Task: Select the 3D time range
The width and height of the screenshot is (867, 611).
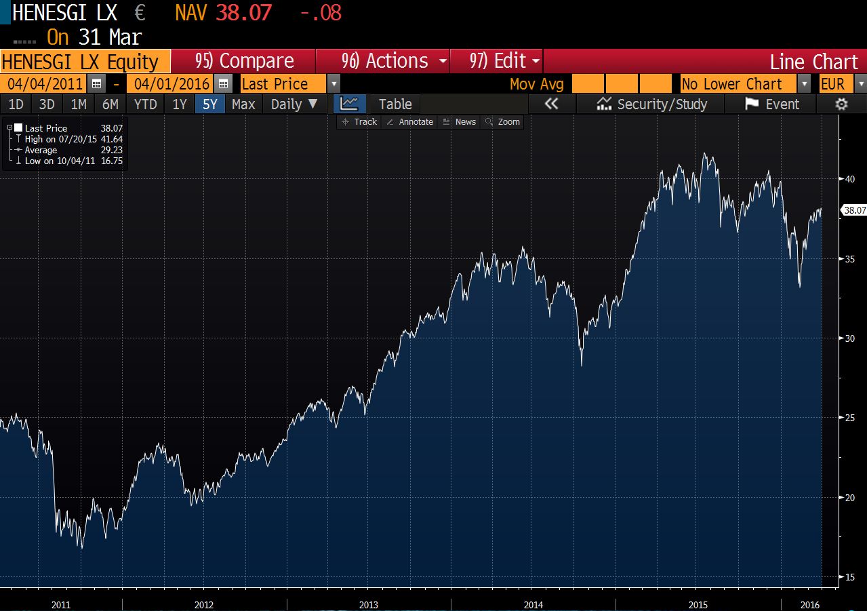Action: (47, 104)
